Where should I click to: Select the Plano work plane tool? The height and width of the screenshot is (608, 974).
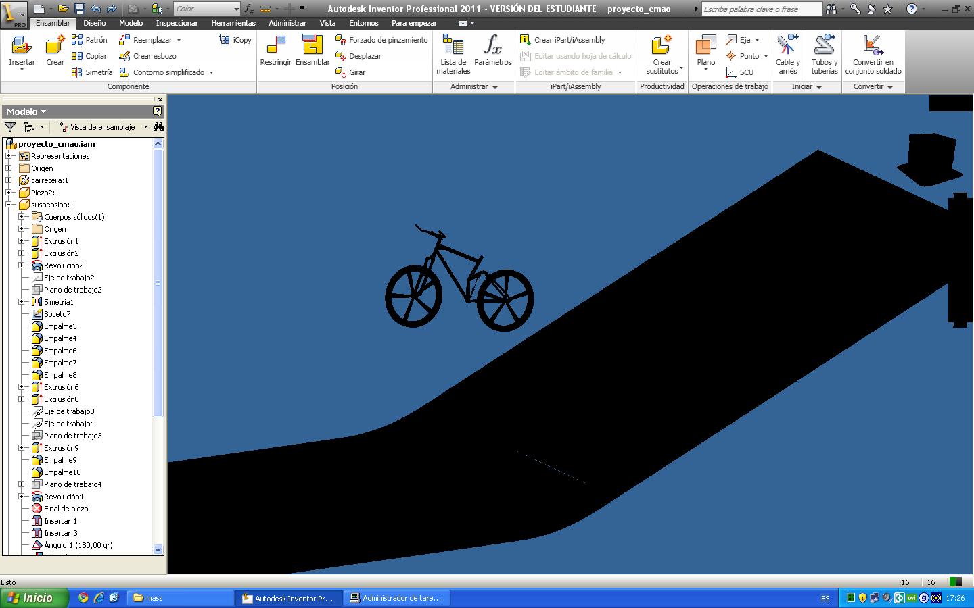click(705, 52)
